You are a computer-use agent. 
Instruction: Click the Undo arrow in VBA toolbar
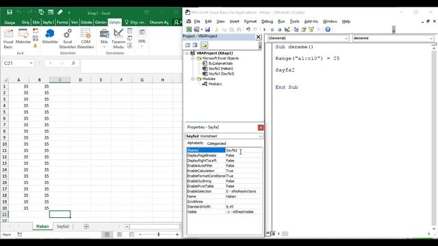coord(248,29)
